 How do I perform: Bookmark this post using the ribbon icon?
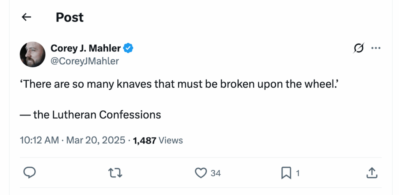286,173
